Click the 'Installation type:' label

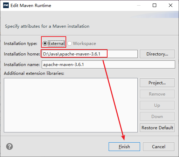(21, 44)
